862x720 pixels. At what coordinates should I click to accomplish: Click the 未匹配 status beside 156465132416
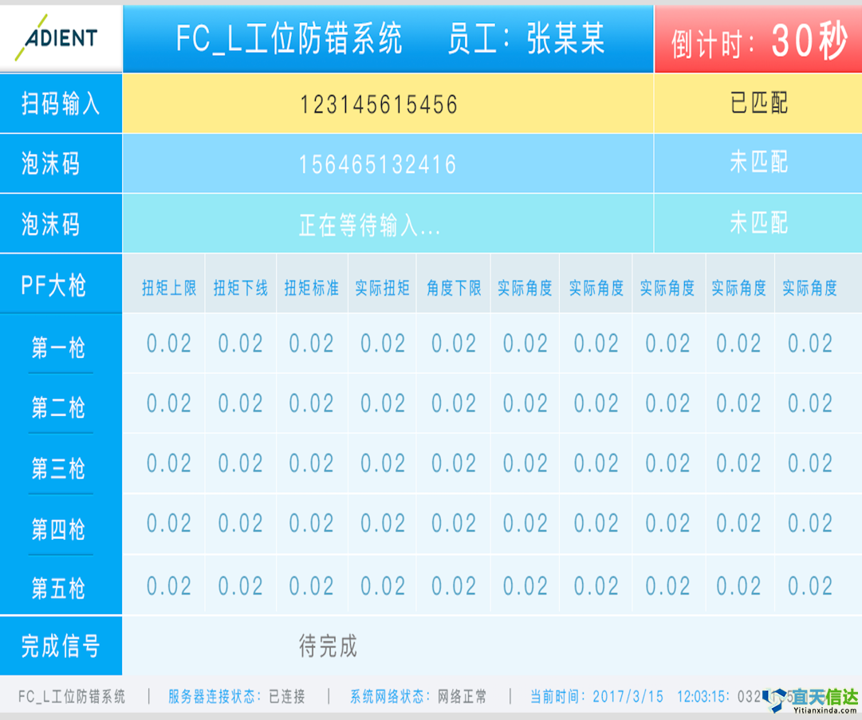point(758,163)
